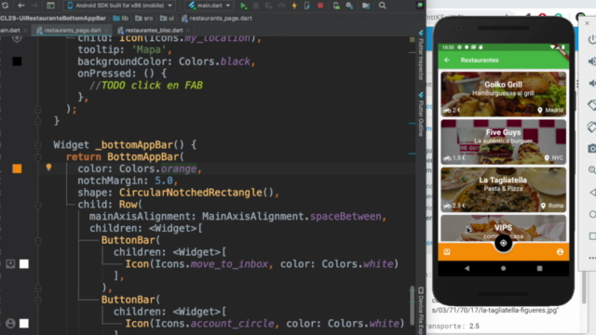Open the device selector dropdown
The image size is (596, 335).
[119, 6]
